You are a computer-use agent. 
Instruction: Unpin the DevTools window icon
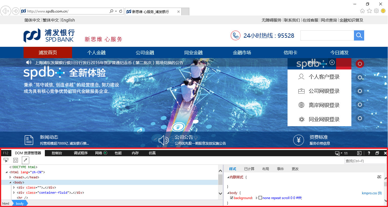tap(377, 153)
